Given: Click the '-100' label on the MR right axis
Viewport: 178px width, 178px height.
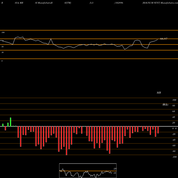Looking at the screenshot, I should point(174,157).
